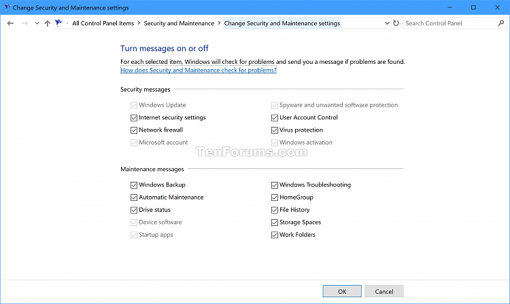
Task: Refresh the Control Panel page
Action: coord(396,23)
